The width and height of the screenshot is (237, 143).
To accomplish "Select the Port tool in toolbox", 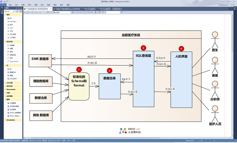I will [11, 28].
